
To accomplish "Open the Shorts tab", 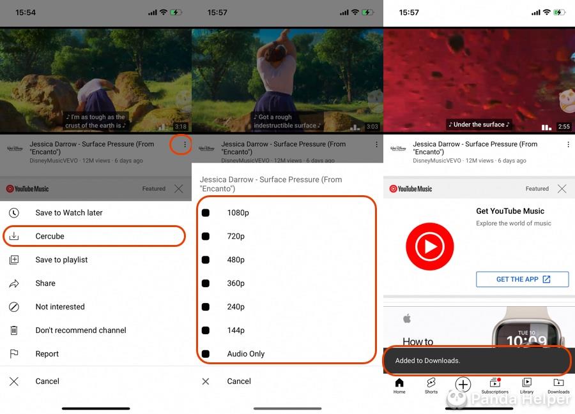I will click(431, 386).
